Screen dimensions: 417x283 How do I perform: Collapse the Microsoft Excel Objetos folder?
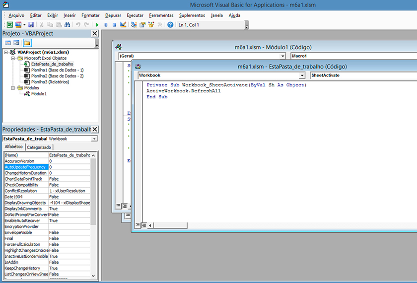[x=13, y=58]
